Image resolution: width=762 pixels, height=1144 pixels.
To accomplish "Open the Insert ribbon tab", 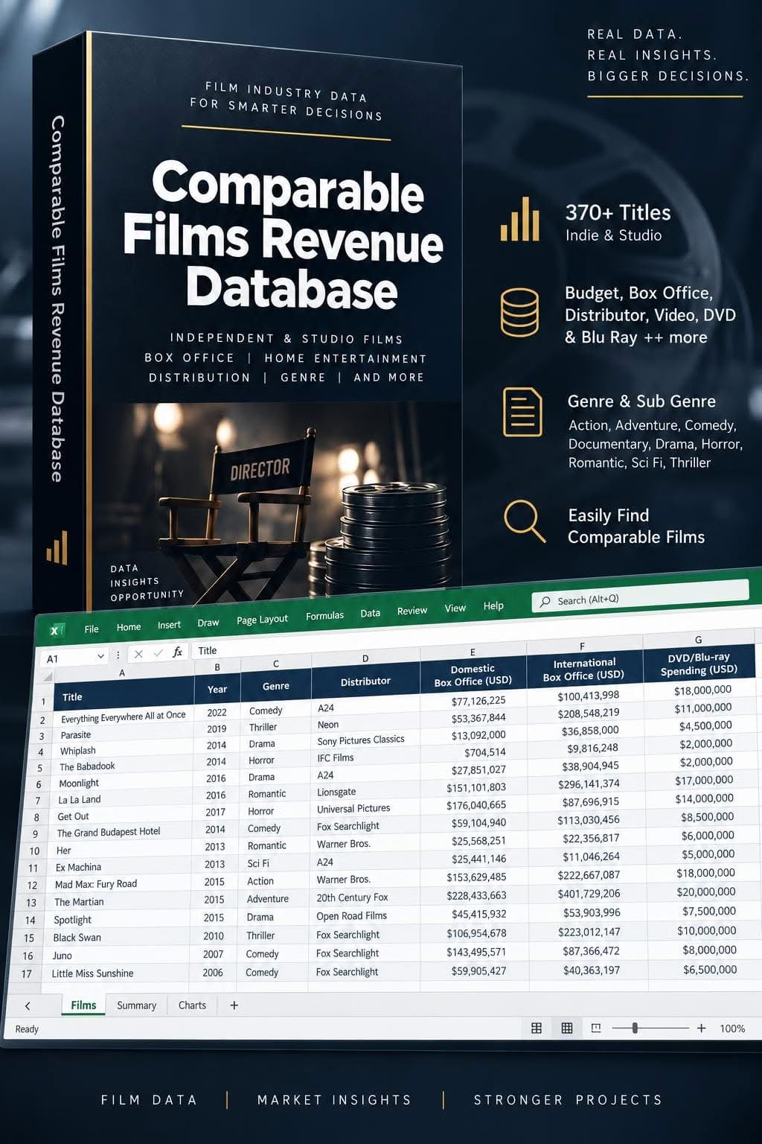I will point(169,625).
